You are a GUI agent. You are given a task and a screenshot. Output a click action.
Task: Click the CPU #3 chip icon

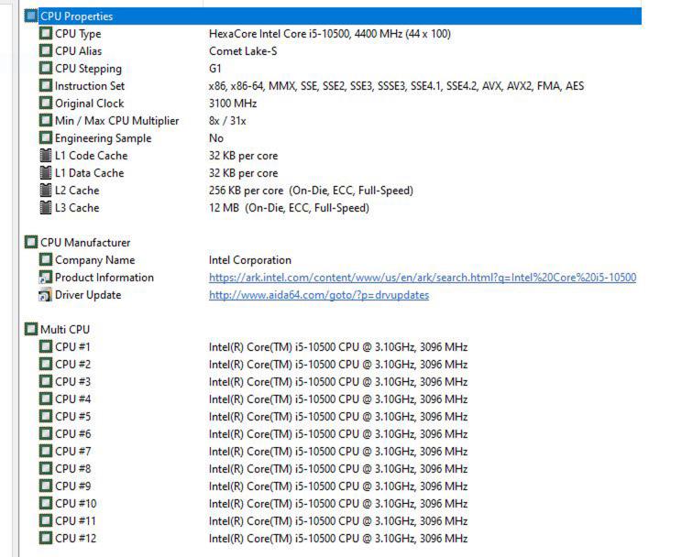coord(45,381)
